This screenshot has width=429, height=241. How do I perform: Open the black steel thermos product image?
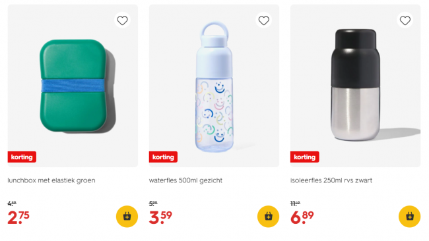pos(355,86)
